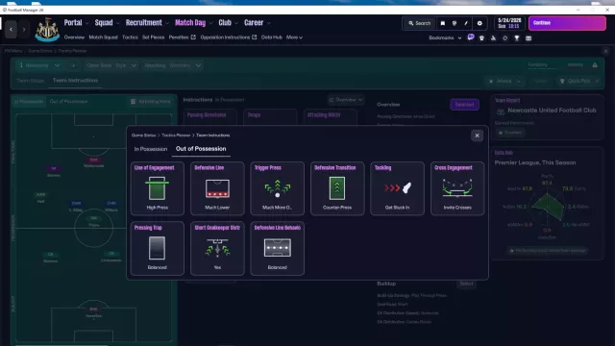The height and width of the screenshot is (346, 615).
Task: Open the Newcastle club crest
Action: 47,30
